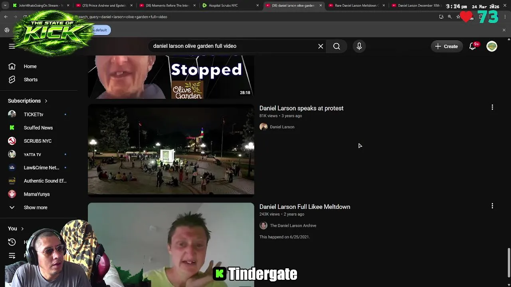Viewport: 511px width, 287px height.
Task: Open video title Daniel Larson Full Likee Meltdown
Action: (x=305, y=207)
